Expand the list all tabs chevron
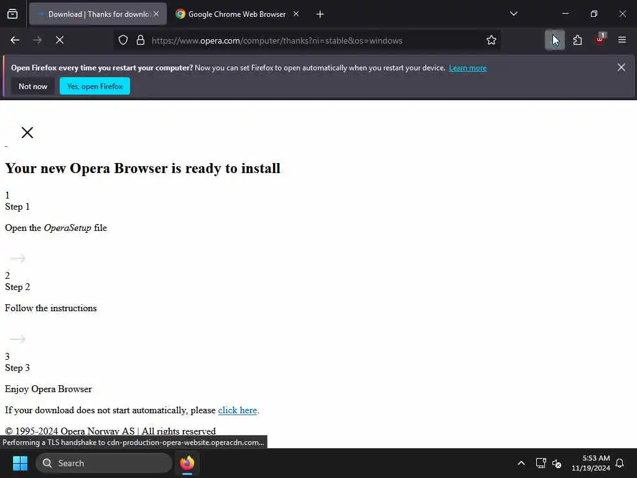Image resolution: width=637 pixels, height=478 pixels. click(x=513, y=14)
